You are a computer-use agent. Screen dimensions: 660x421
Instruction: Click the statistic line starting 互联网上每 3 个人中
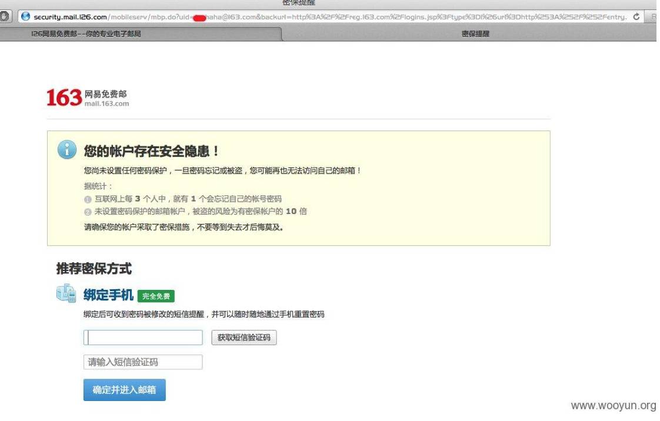pos(188,199)
